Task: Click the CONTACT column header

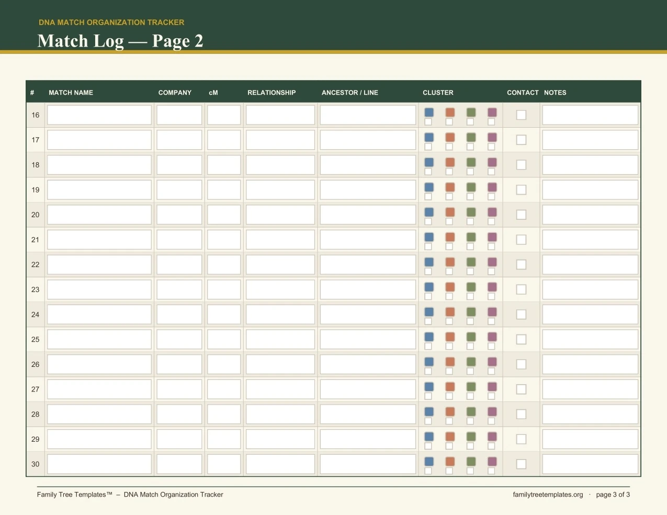Action: (523, 93)
